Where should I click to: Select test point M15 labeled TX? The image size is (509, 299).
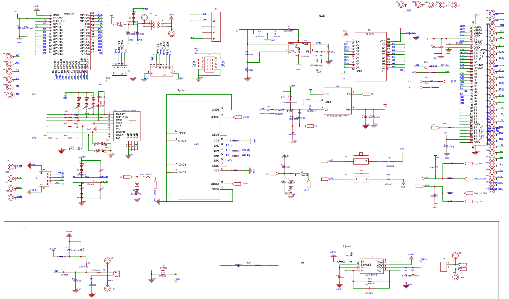pos(10,72)
